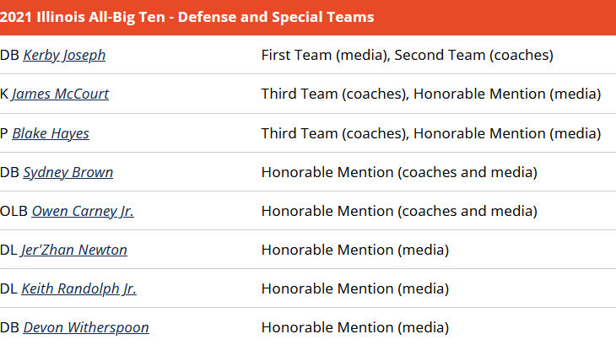This screenshot has height=345, width=616.
Task: Click the 2021 Illinois All-Big Ten table header
Action: [x=187, y=17]
